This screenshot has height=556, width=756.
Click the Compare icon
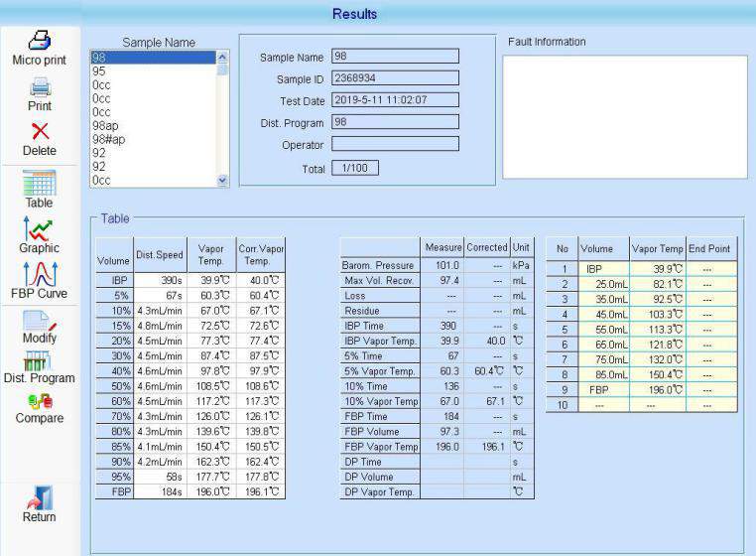coord(39,405)
